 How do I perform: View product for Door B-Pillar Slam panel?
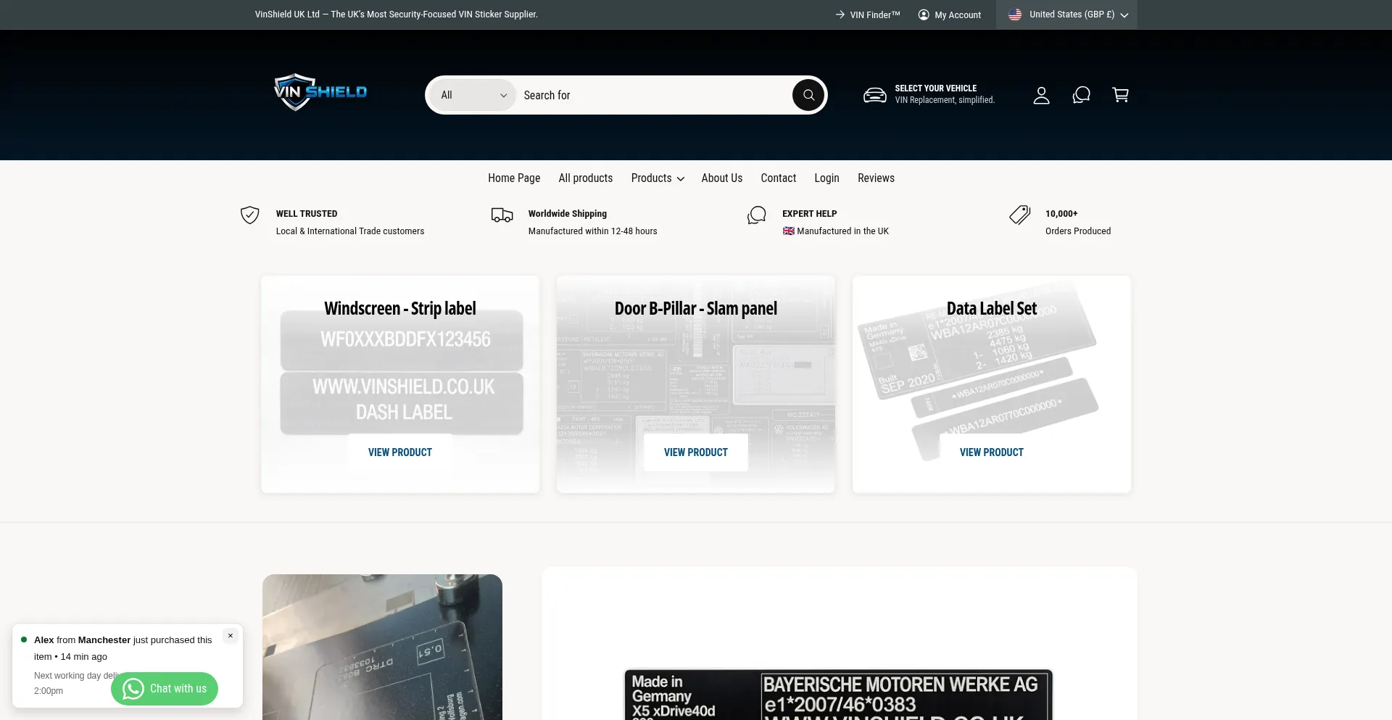[696, 452]
